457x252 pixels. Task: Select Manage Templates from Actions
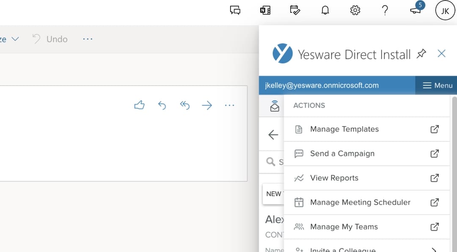click(344, 129)
